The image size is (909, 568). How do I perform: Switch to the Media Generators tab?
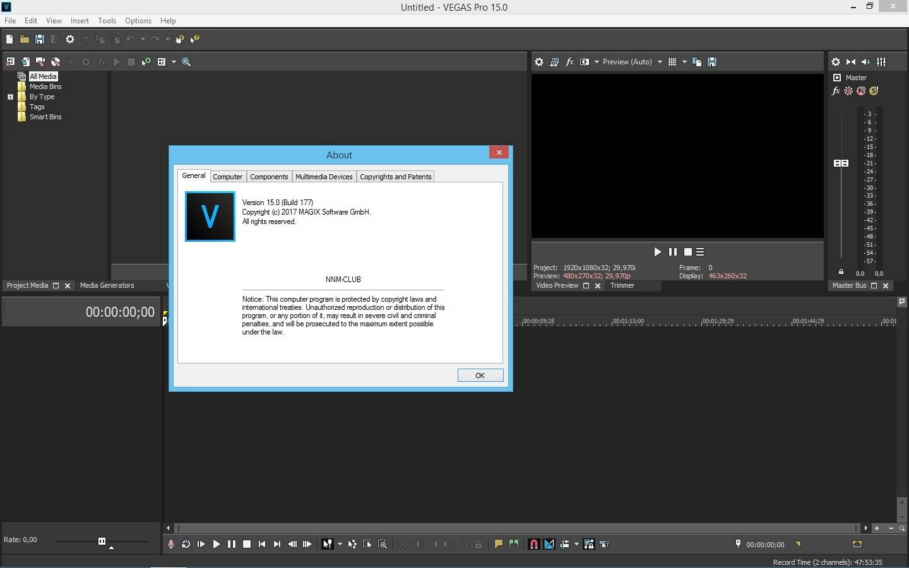pos(107,286)
